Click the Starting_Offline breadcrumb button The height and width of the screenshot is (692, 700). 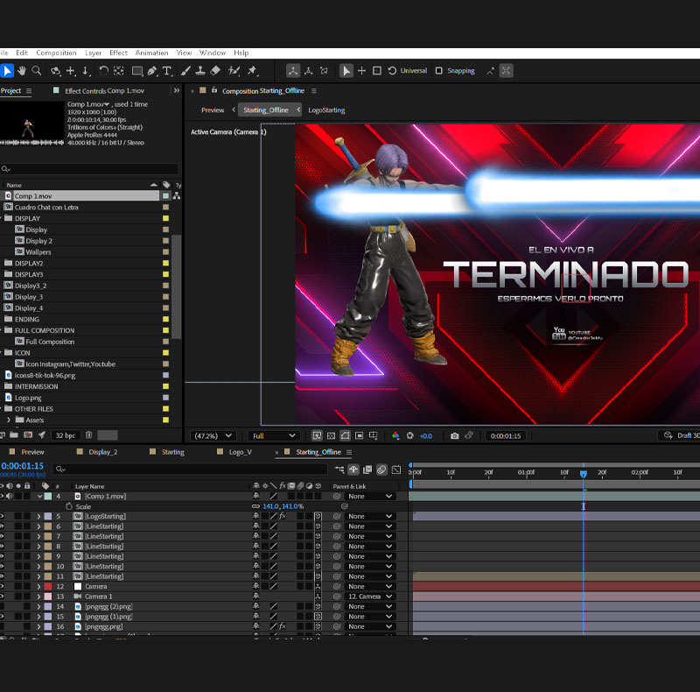[266, 110]
